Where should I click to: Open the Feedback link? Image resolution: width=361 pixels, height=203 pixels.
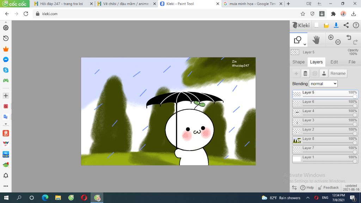click(328, 187)
